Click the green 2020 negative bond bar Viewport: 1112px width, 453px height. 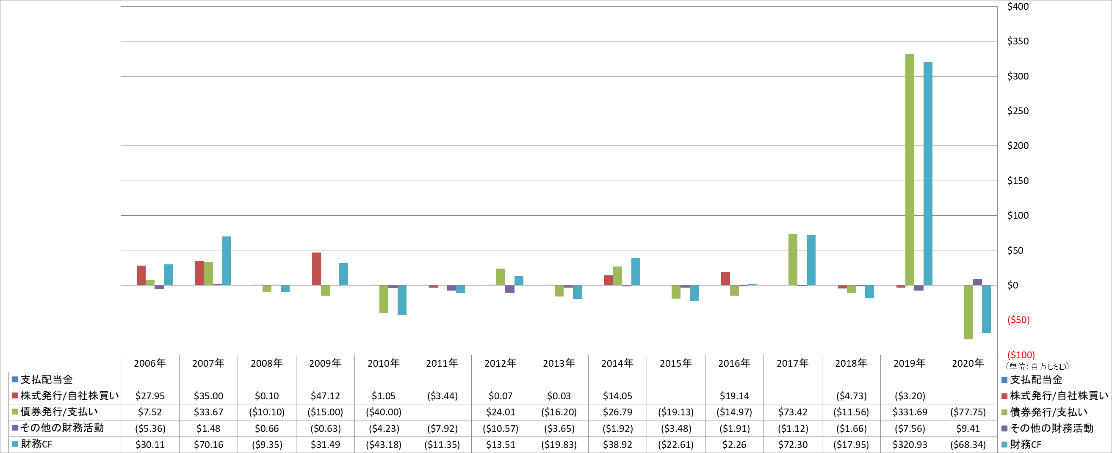pos(968,312)
